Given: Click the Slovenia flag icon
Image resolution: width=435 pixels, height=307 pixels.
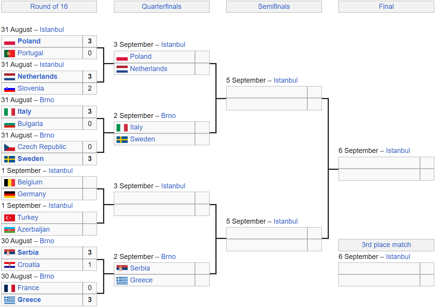Looking at the screenshot, I should click(x=10, y=89).
